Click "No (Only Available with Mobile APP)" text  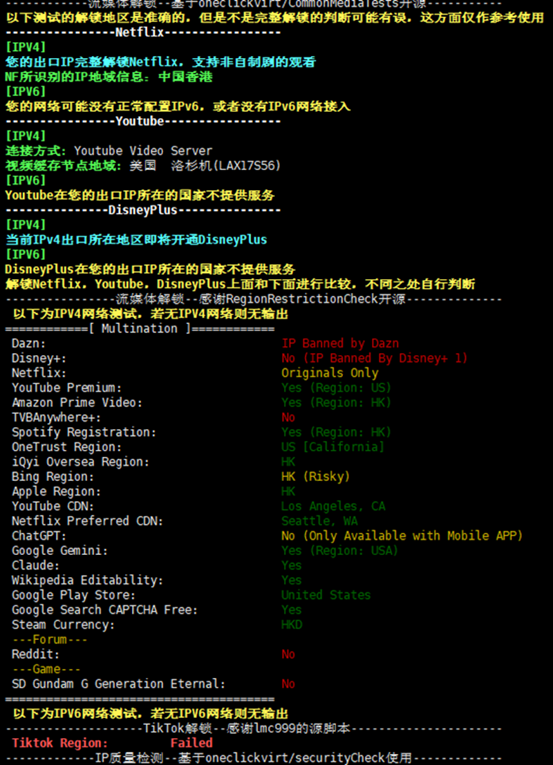click(x=402, y=536)
